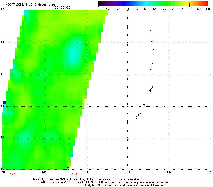Click the longitude label 138

[x=44, y=172]
